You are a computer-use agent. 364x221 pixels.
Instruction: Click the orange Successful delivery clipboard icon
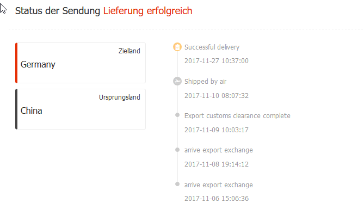[177, 47]
